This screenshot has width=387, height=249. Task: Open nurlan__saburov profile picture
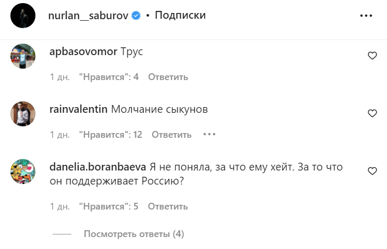click(x=23, y=16)
